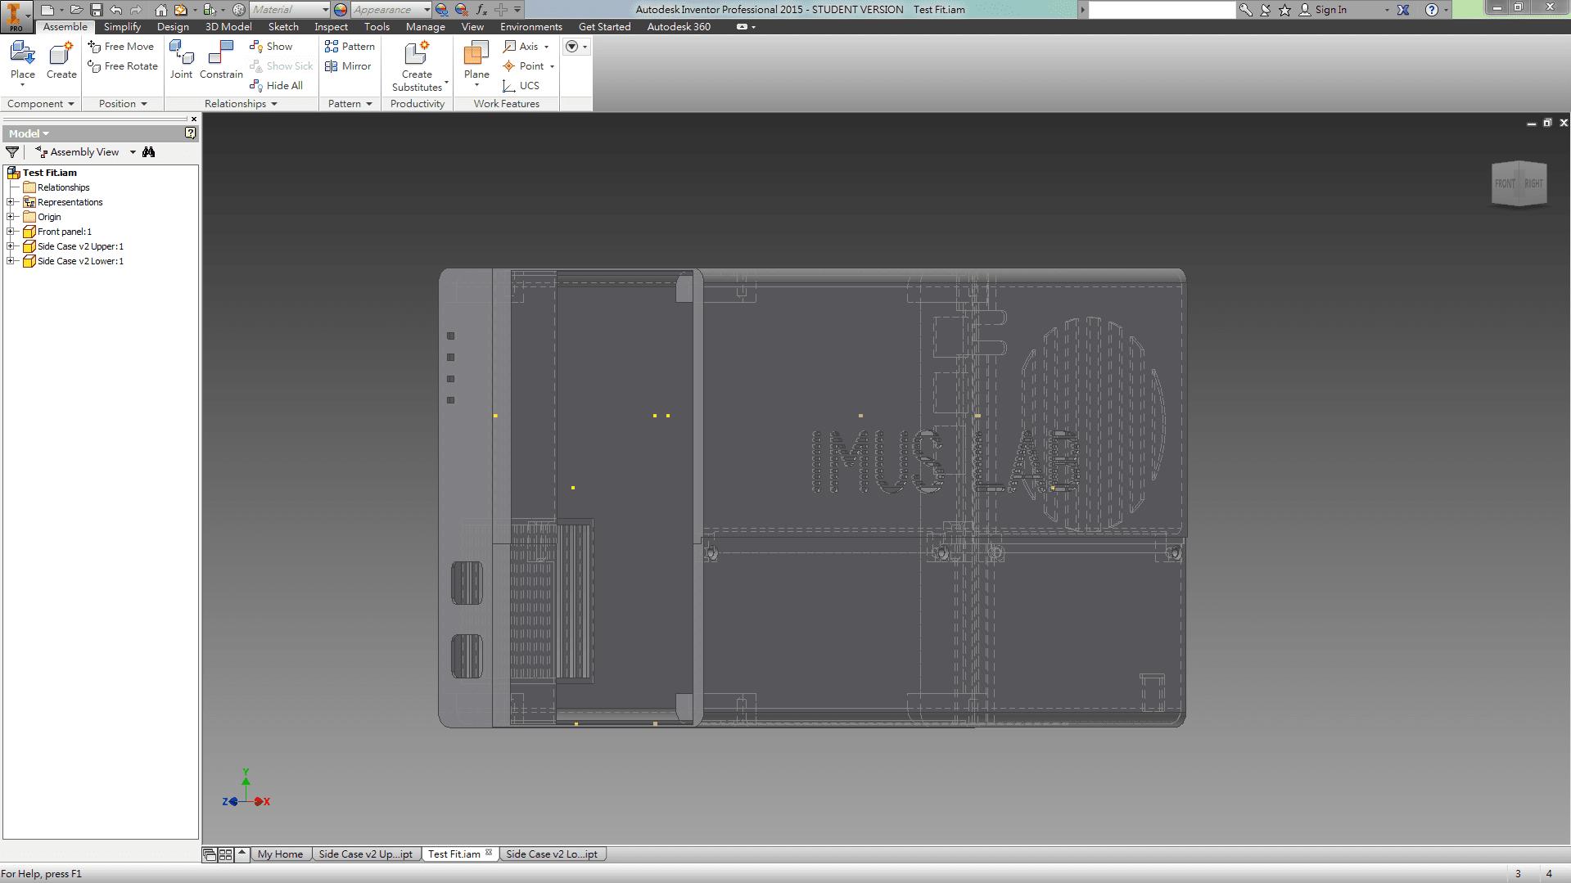Open the browser filter funnel
This screenshot has width=1571, height=883.
[x=12, y=151]
